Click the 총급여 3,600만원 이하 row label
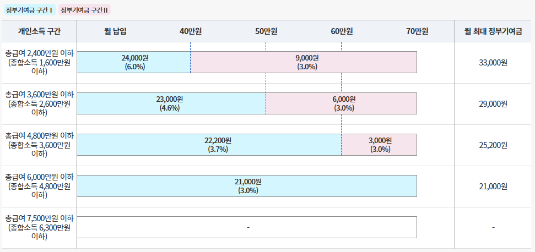The height and width of the screenshot is (252, 535). coord(39,103)
